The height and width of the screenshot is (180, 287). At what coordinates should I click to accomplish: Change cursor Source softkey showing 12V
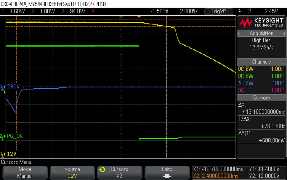(72, 173)
